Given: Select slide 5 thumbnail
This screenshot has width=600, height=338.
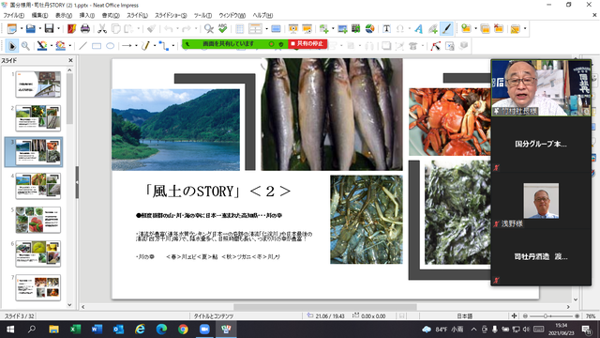Looking at the screenshot, I should pos(37,220).
